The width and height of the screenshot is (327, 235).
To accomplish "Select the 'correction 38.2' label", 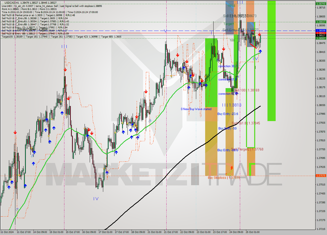I will click(228, 66).
